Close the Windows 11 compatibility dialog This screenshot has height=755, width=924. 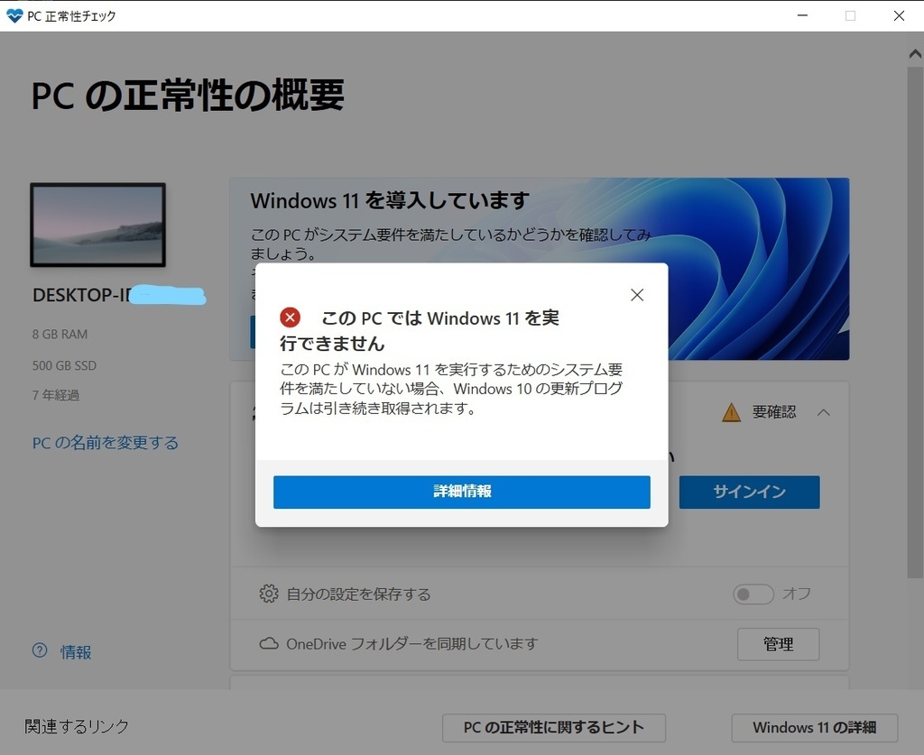pos(637,295)
